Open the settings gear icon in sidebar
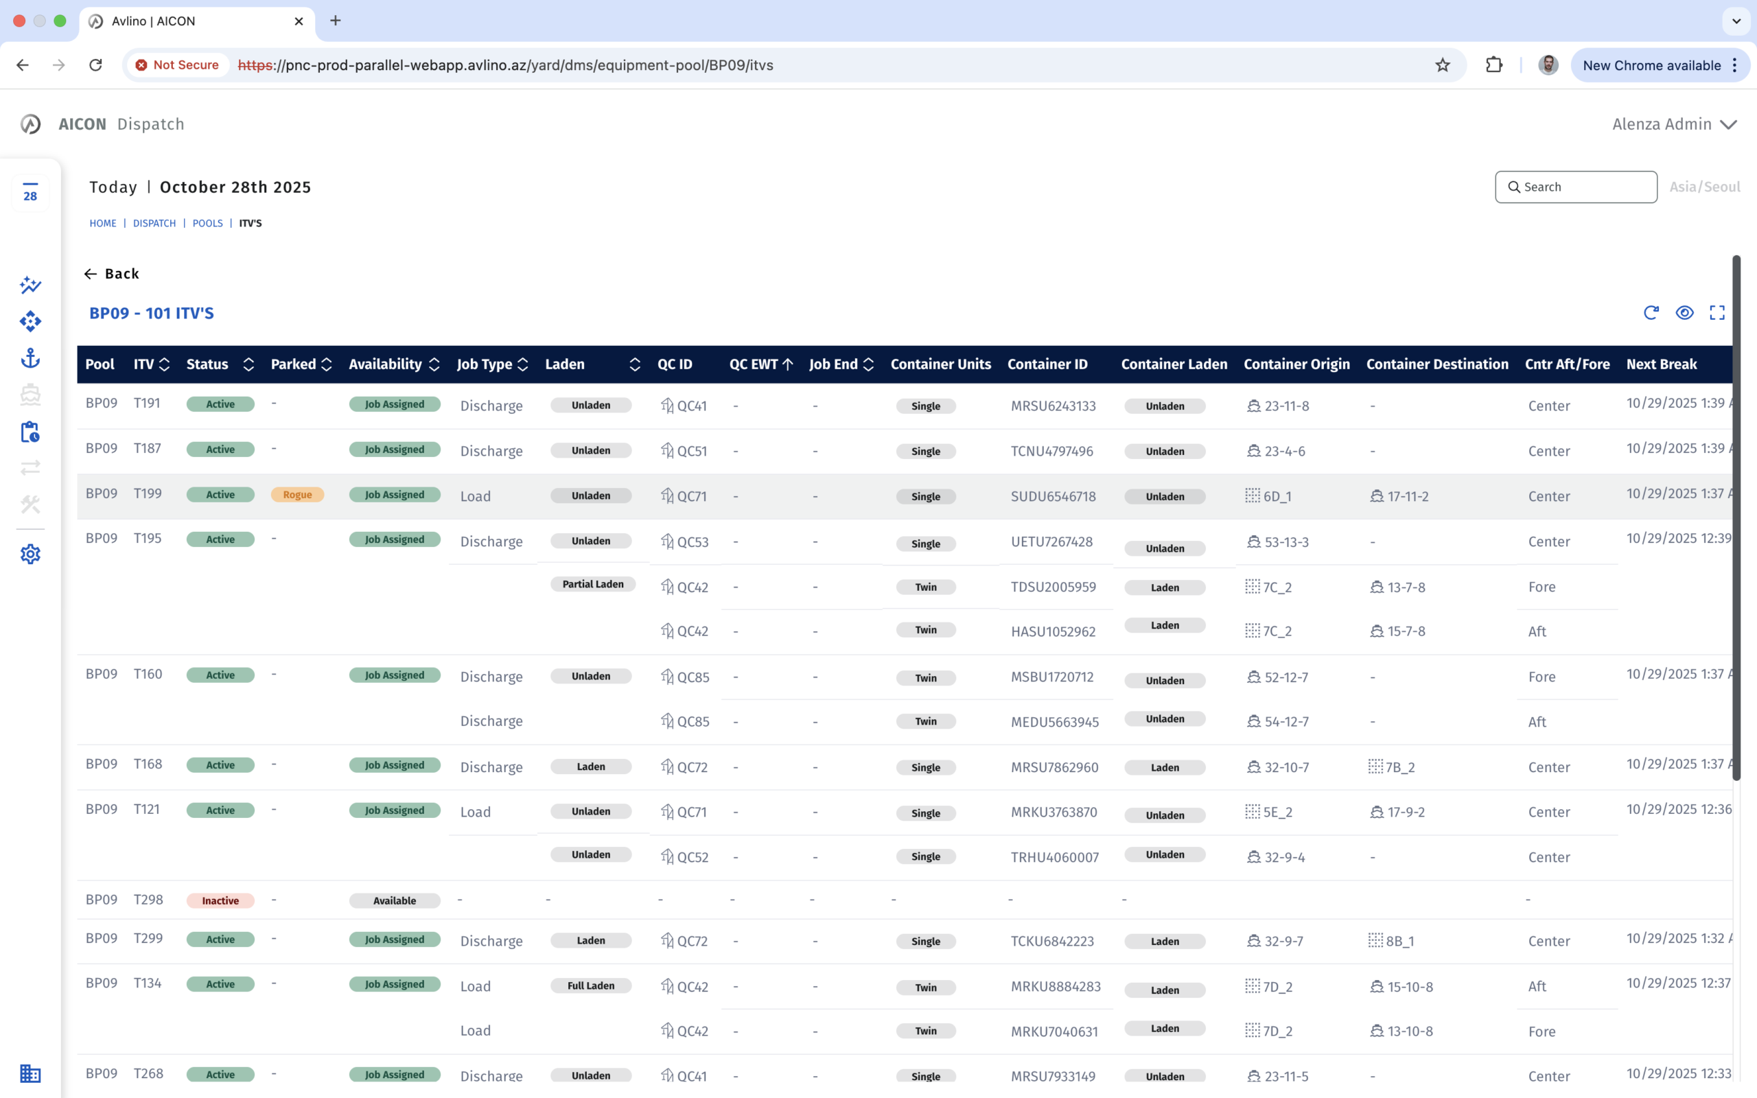This screenshot has width=1757, height=1098. 30,554
